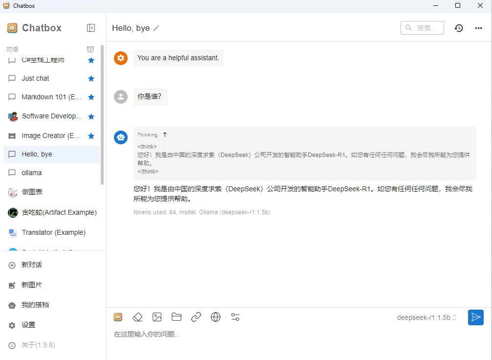Click the 做图表 chart icon in list

pos(13,192)
